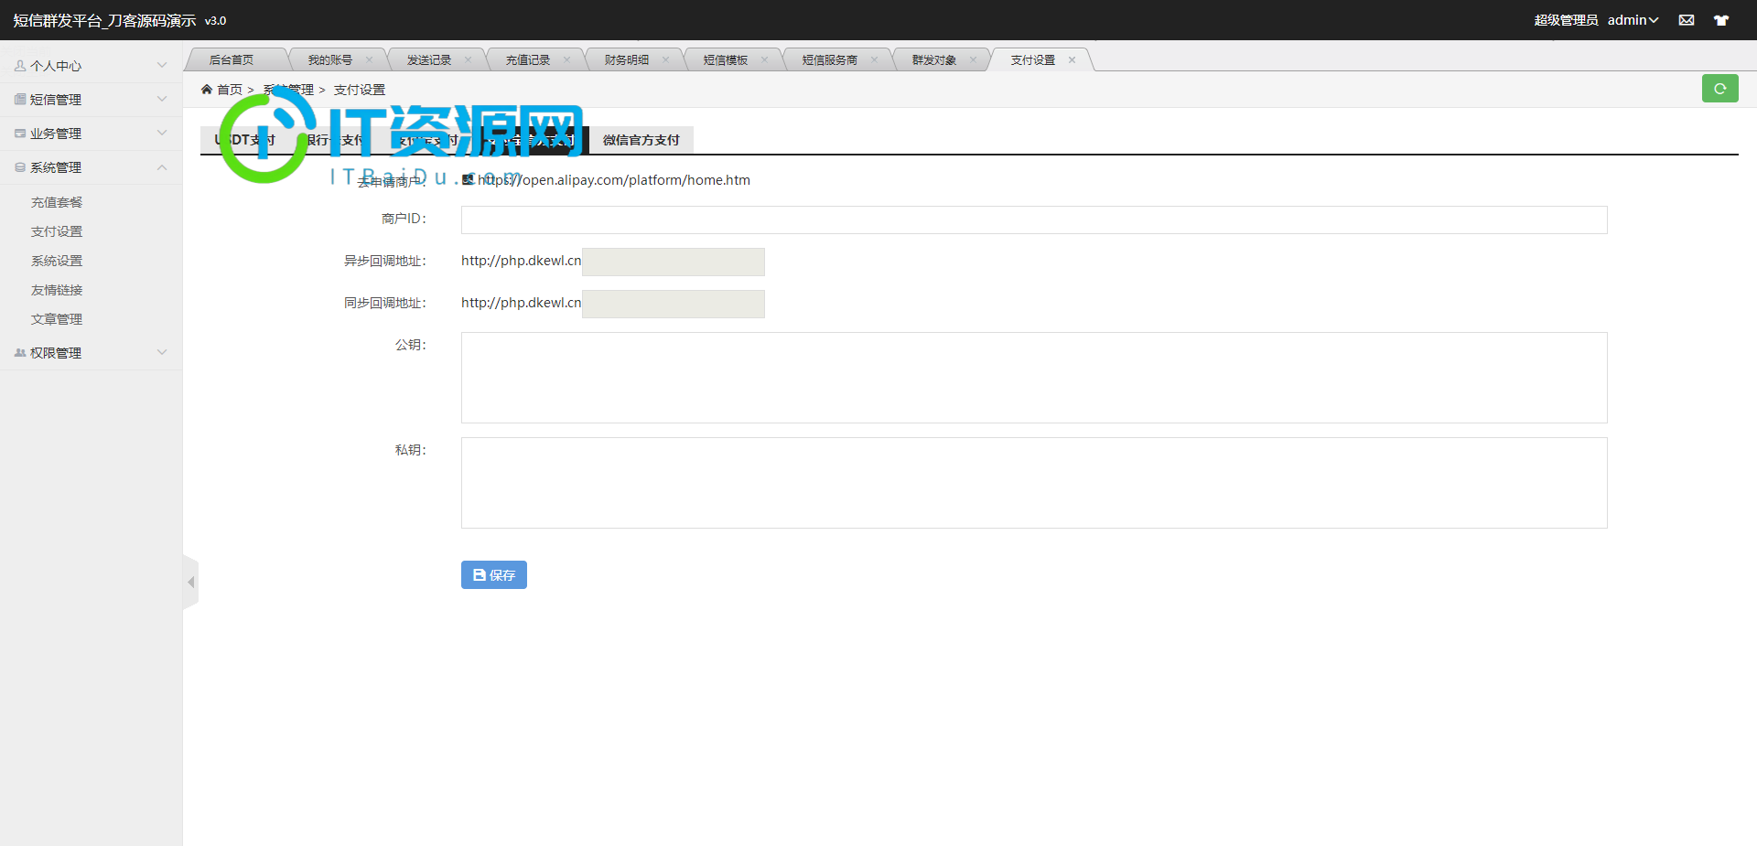Select the 微信官方支付 payment tab
This screenshot has width=1757, height=846.
point(641,140)
